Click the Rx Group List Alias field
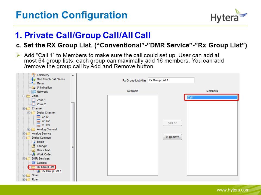The image size is (261, 195). point(171,80)
